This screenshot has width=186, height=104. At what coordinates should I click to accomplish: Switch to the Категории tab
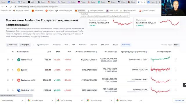coord(57,45)
